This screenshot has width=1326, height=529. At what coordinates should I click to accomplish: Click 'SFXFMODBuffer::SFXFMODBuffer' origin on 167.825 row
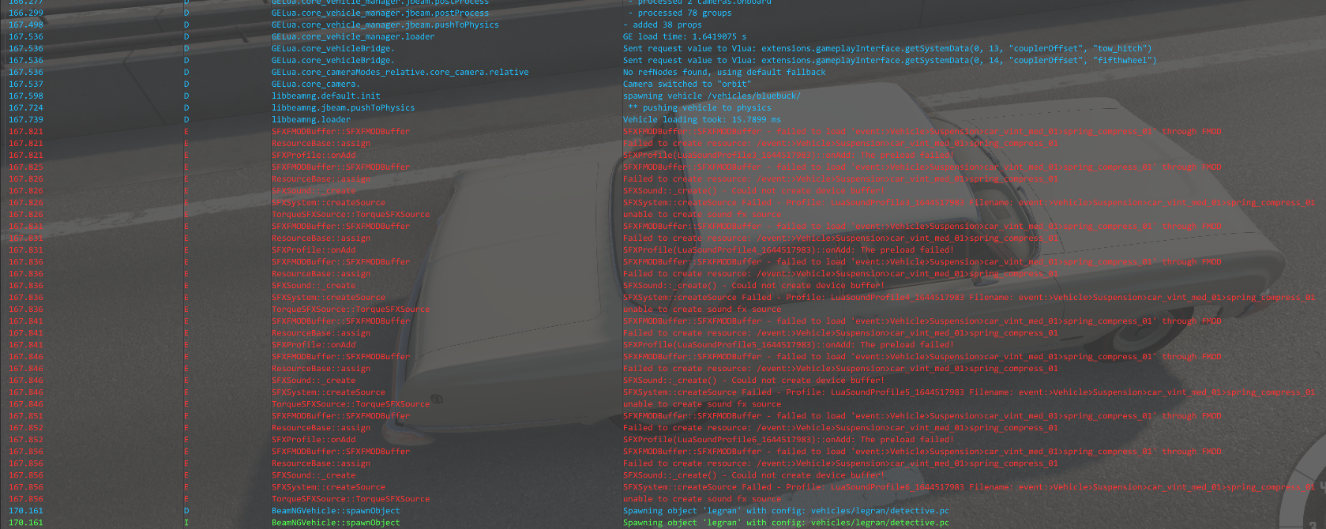[340, 167]
